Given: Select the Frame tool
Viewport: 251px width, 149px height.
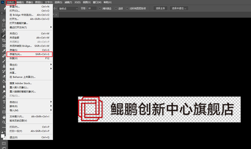Looking at the screenshot, I should point(4,46).
